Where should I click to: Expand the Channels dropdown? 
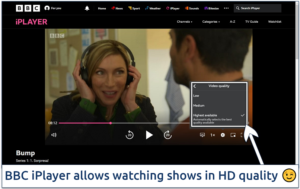tap(185, 22)
